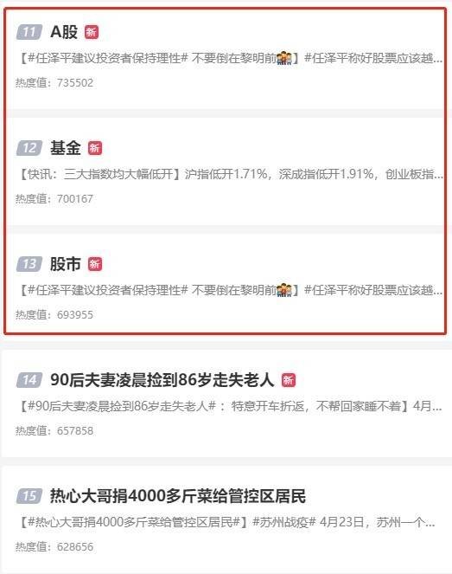Click the 三大指数均大幅低开 news summary
The height and width of the screenshot is (574, 452).
[x=231, y=174]
